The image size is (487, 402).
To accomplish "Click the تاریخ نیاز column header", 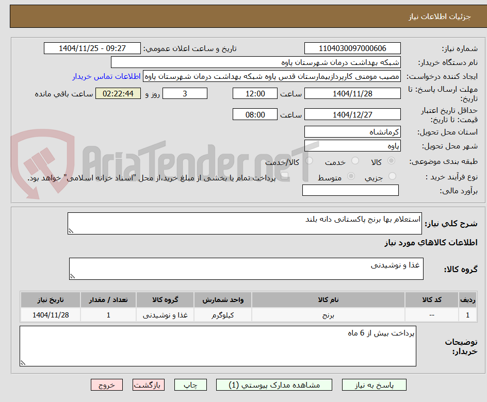I will (51, 299).
